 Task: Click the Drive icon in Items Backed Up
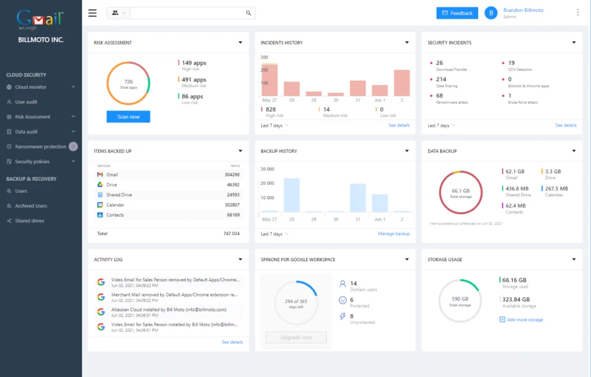coord(100,185)
